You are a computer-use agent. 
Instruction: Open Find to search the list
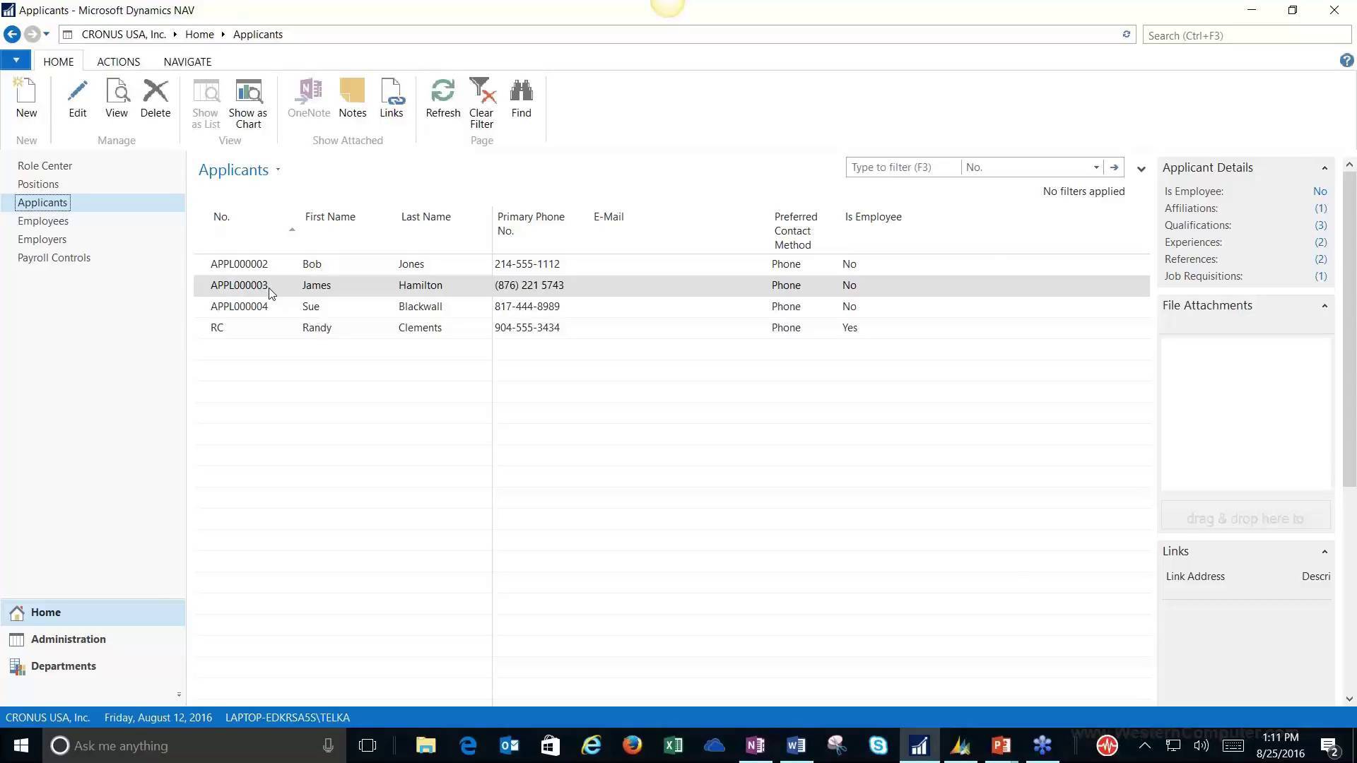520,99
